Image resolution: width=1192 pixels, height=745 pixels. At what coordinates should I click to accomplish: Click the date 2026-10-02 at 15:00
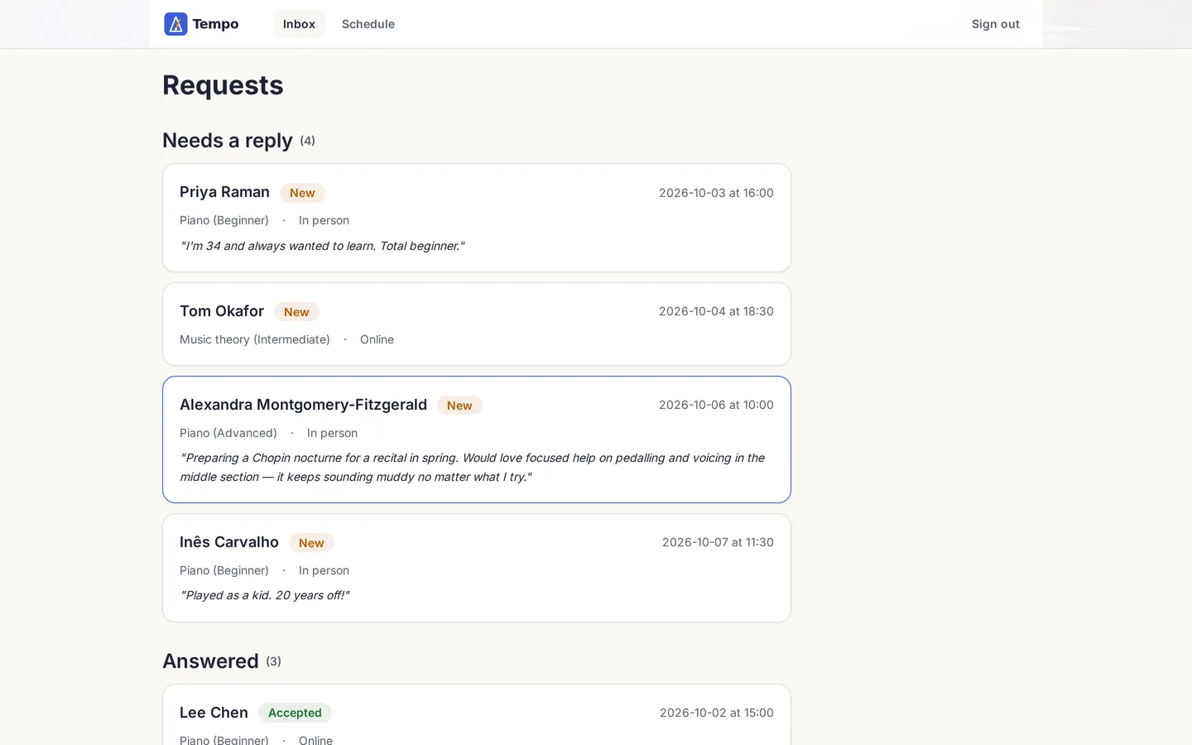pyautogui.click(x=717, y=713)
